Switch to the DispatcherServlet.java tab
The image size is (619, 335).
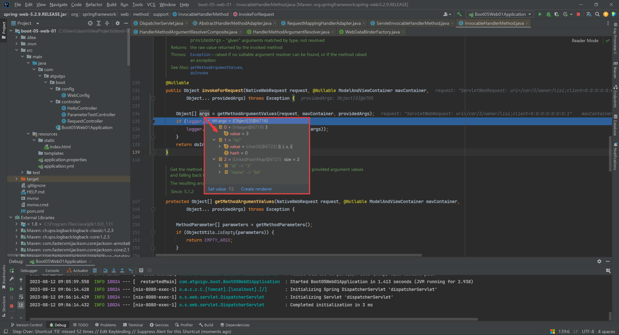[161, 23]
